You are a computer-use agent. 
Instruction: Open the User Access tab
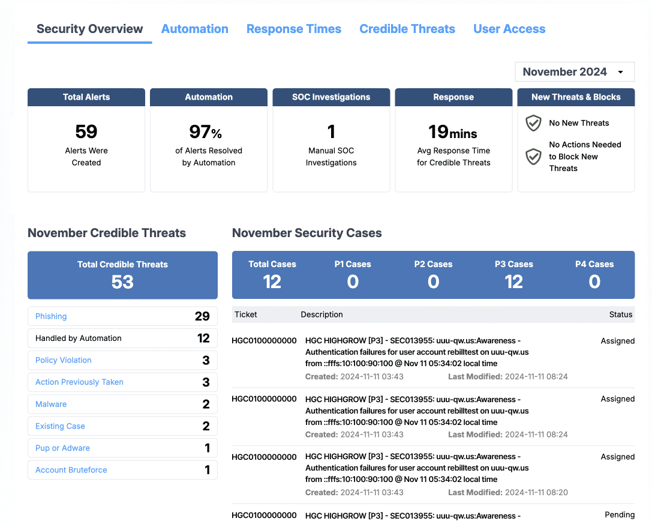pos(509,29)
